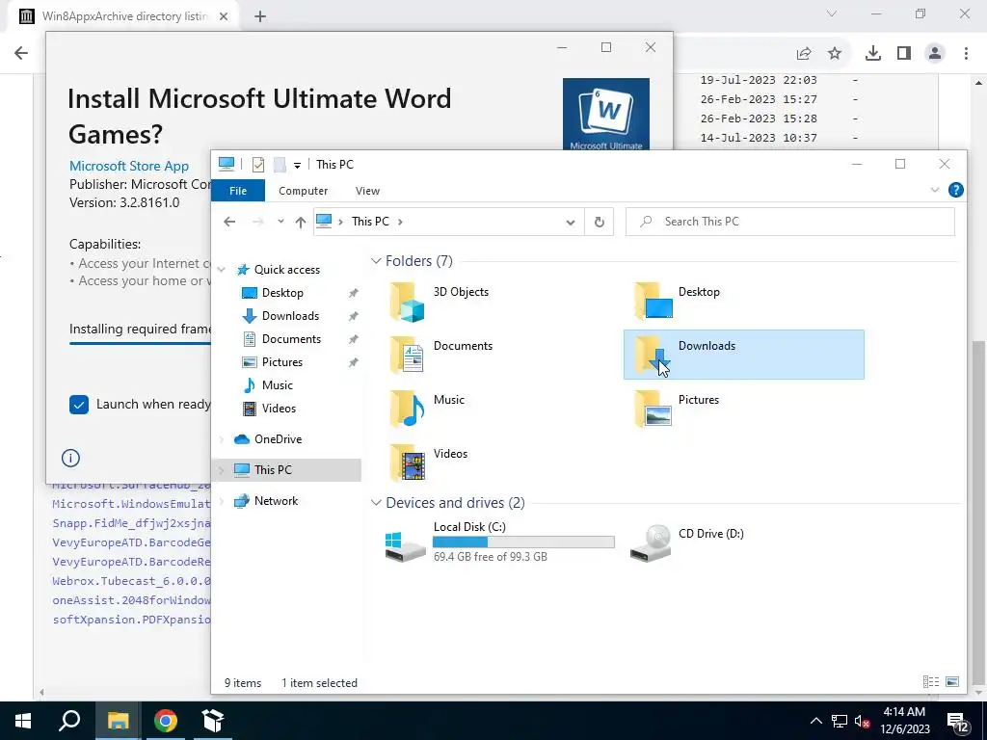987x740 pixels.
Task: Open oneAssist.2048forWindow link
Action: (x=131, y=600)
